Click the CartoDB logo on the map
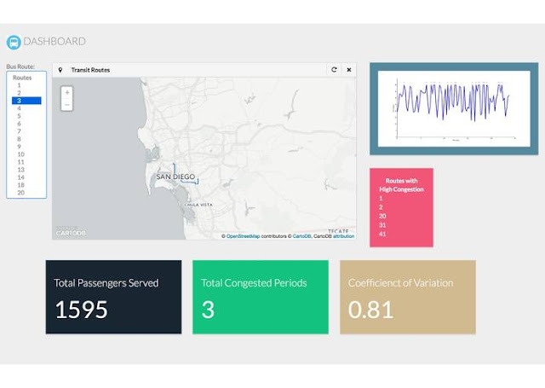 [71, 232]
